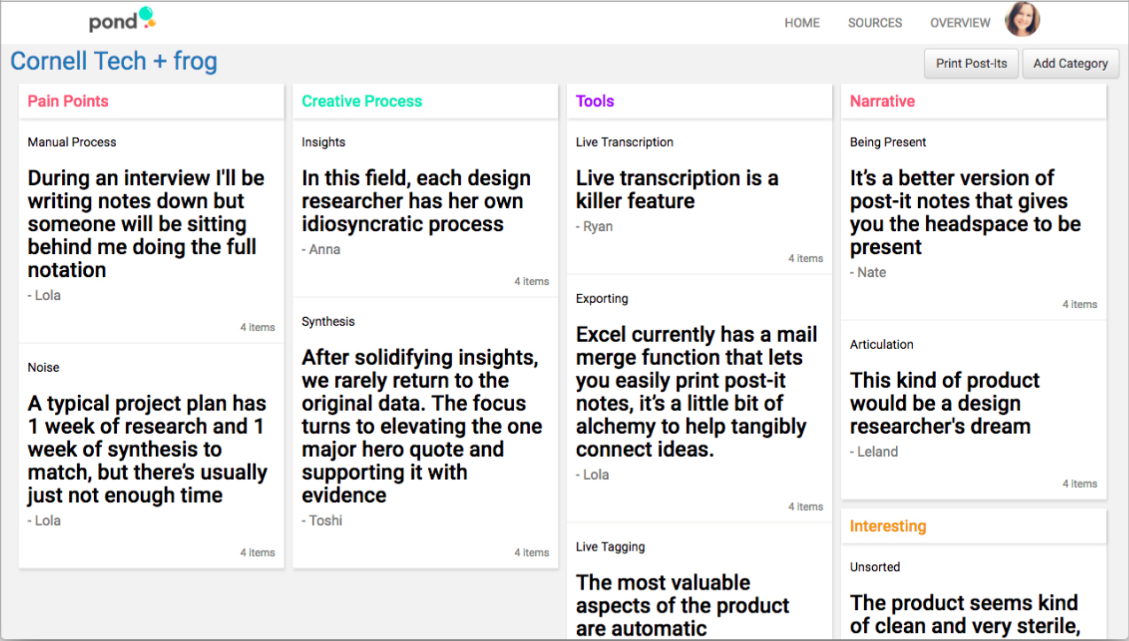
Task: Open '4 items' count on Synthesis card
Action: coord(532,552)
